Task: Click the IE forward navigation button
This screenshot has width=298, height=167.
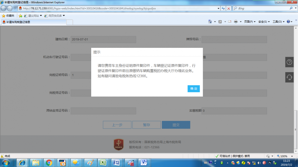Action: [10, 8]
